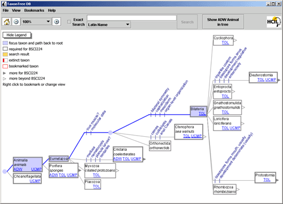Click the root node circle of the tree
Screen dimensions: 283x204
point(5,171)
